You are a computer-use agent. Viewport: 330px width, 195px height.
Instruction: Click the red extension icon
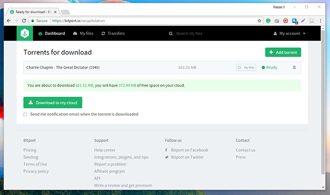(285, 21)
